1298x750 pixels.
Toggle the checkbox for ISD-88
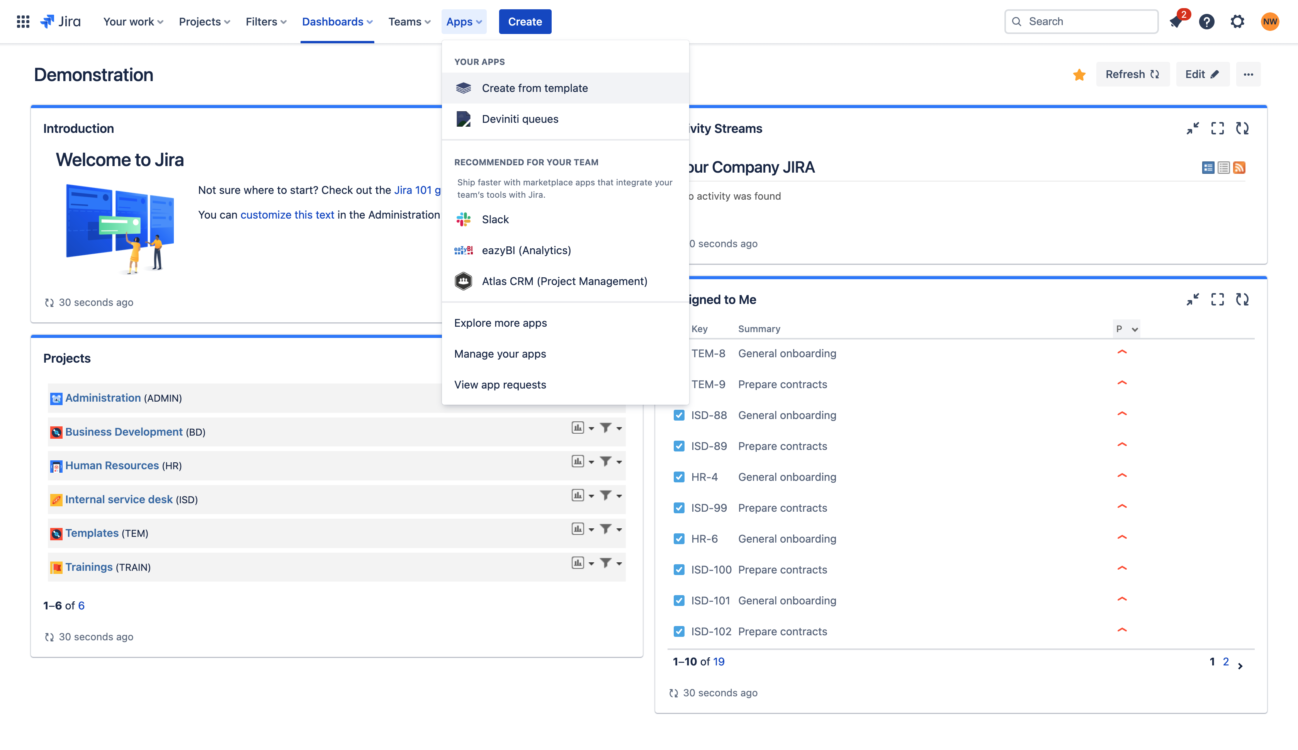(x=679, y=415)
